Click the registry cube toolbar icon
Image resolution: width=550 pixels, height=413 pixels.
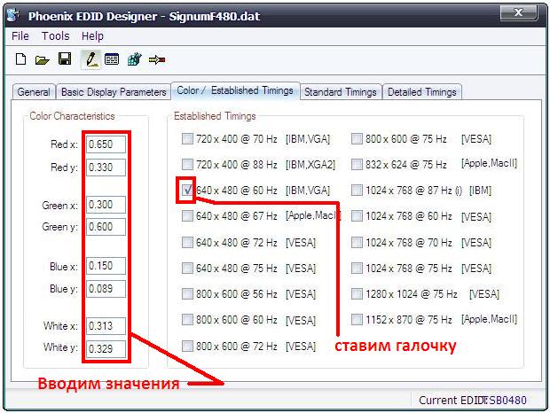point(135,59)
